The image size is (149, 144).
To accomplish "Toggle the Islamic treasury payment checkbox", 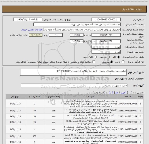I will point(94,62).
